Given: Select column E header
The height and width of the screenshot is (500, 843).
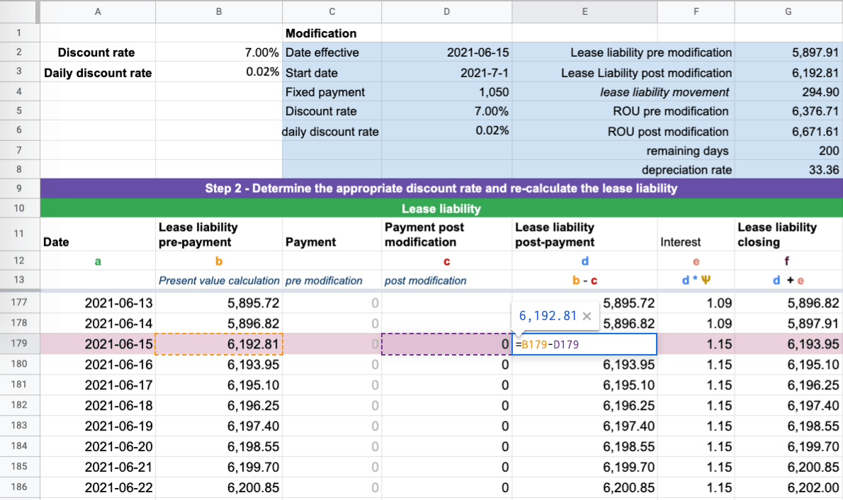Looking at the screenshot, I should [x=584, y=11].
